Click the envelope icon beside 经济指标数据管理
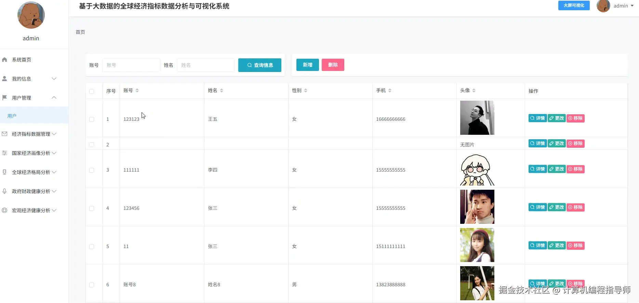 (x=4, y=134)
